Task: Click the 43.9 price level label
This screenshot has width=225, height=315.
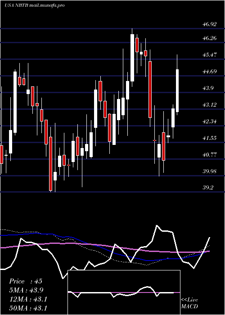Action: point(208,88)
